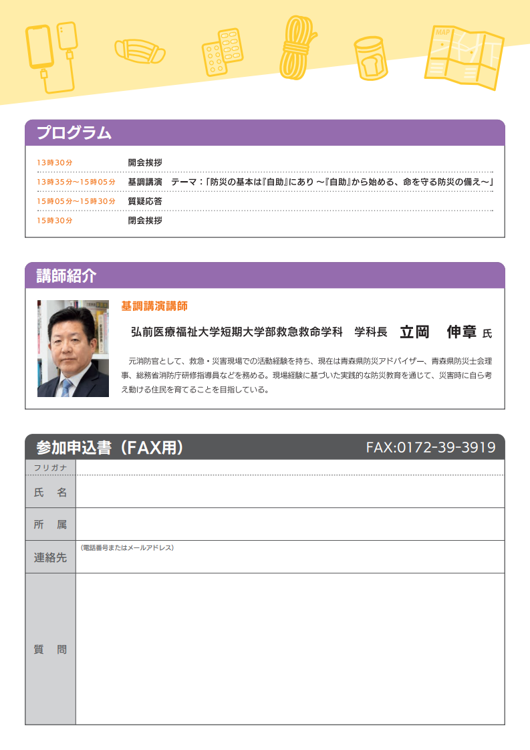Click the プログラム section header
Screen dimensions: 530x750
(x=74, y=133)
